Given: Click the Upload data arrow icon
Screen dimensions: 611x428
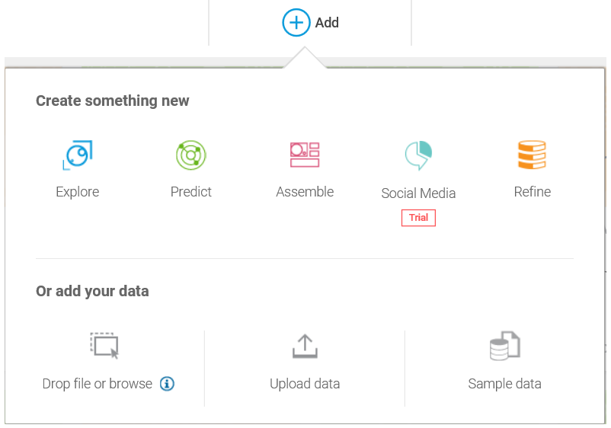Looking at the screenshot, I should point(305,346).
